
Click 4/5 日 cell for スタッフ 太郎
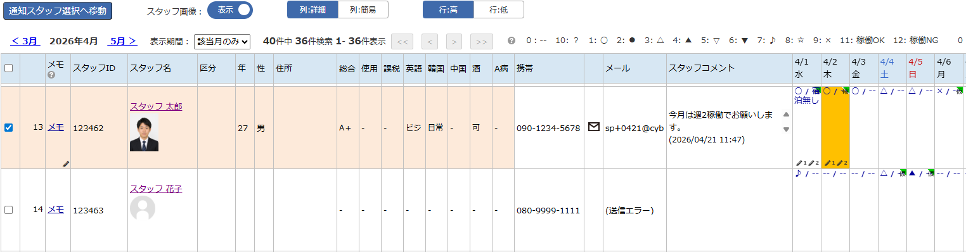pos(921,127)
